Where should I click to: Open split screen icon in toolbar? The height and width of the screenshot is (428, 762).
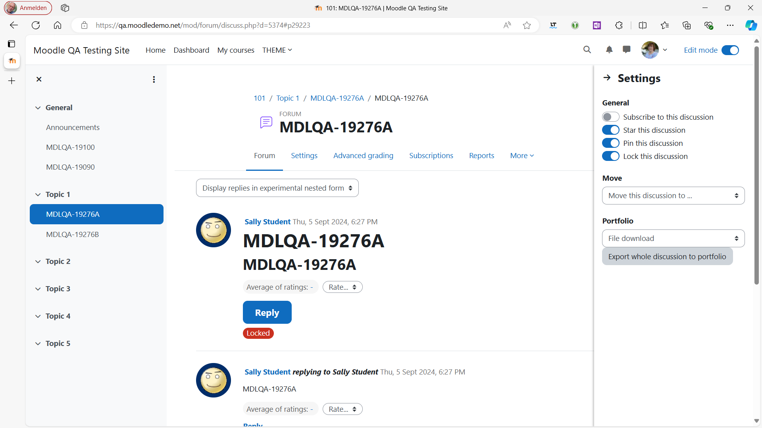click(643, 25)
